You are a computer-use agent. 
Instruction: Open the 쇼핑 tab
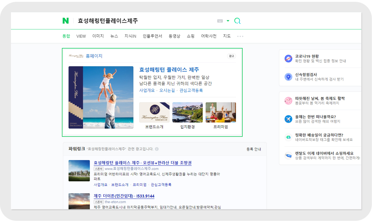click(x=191, y=36)
